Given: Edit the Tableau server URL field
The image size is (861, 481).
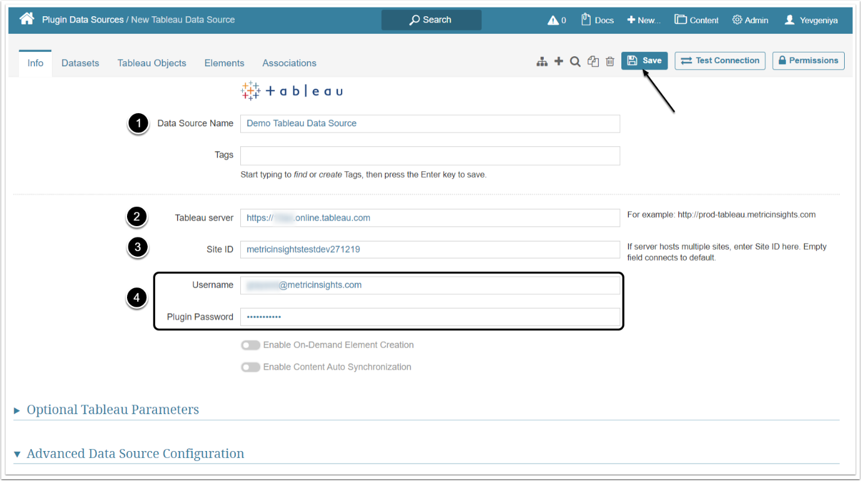Looking at the screenshot, I should click(430, 218).
